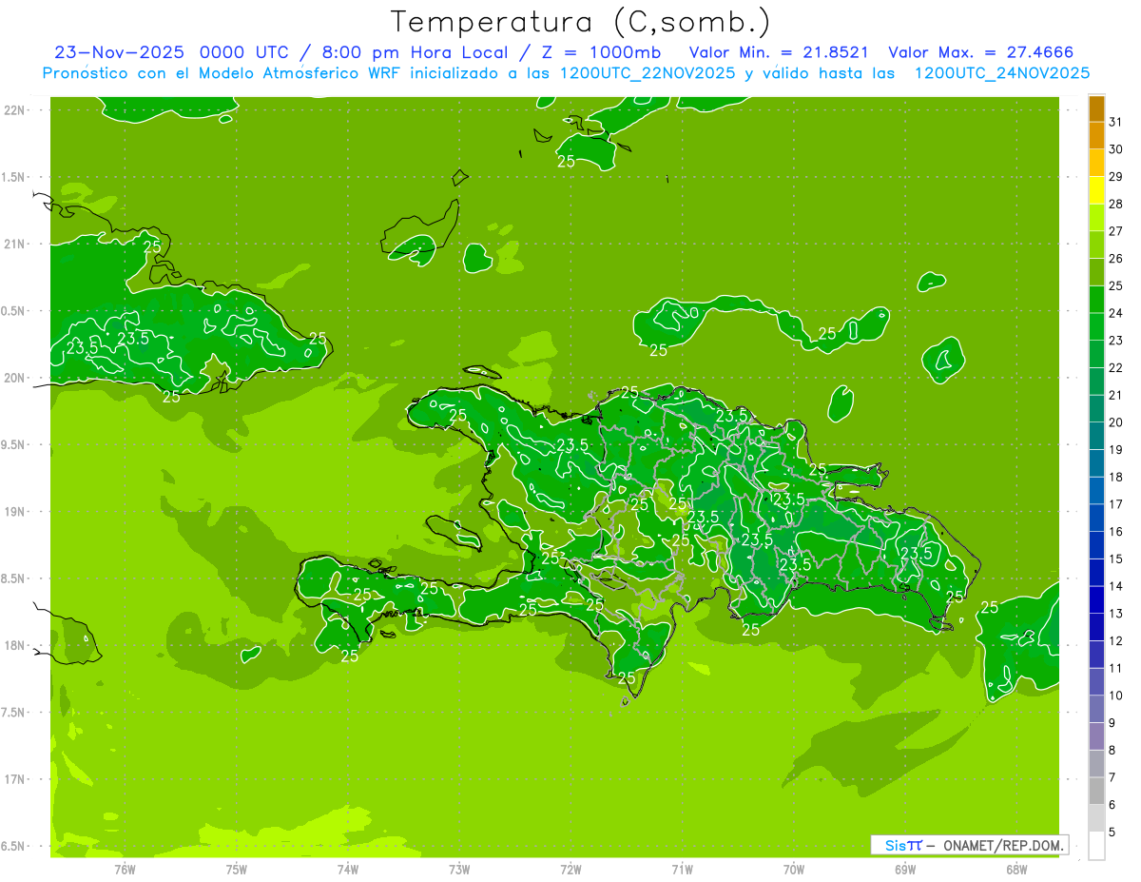Image resolution: width=1141 pixels, height=882 pixels.
Task: Click the 76W longitude axis label
Action: pos(125,869)
